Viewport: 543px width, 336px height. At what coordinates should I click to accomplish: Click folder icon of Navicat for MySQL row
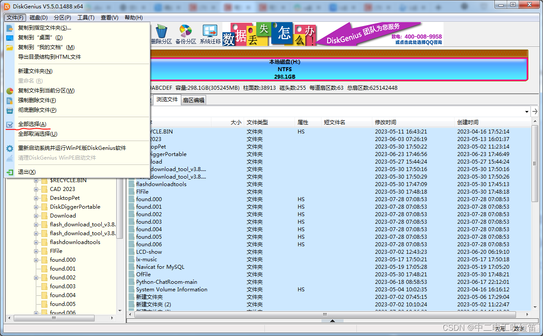132,267
